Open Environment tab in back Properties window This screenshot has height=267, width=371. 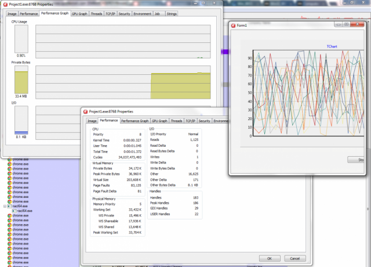pyautogui.click(x=142, y=14)
